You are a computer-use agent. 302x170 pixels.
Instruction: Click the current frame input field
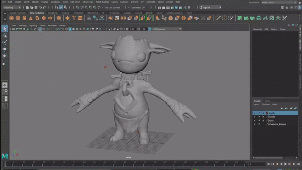(x=257, y=164)
